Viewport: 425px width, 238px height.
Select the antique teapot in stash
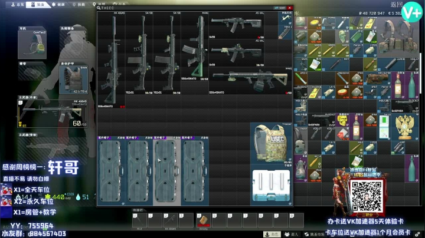pos(301,168)
